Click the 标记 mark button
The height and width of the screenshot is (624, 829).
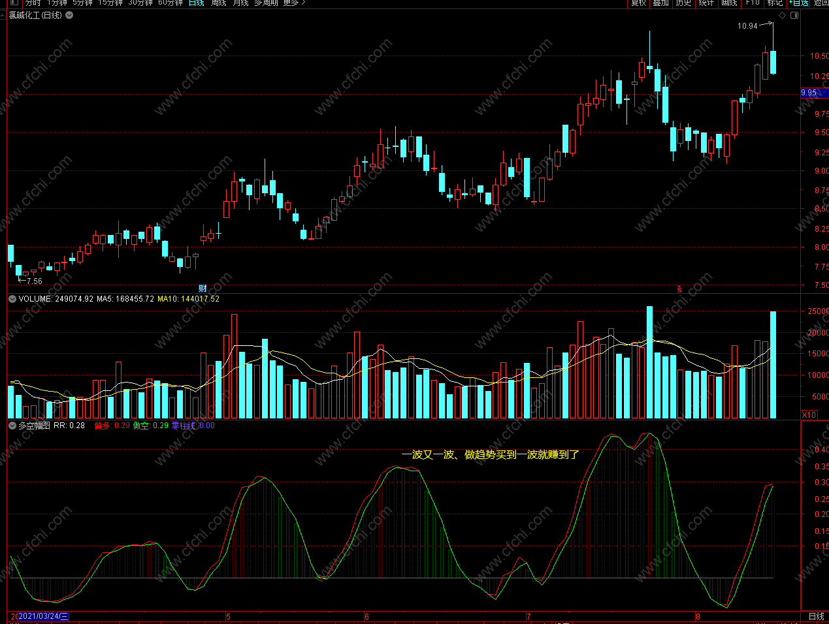coord(775,3)
